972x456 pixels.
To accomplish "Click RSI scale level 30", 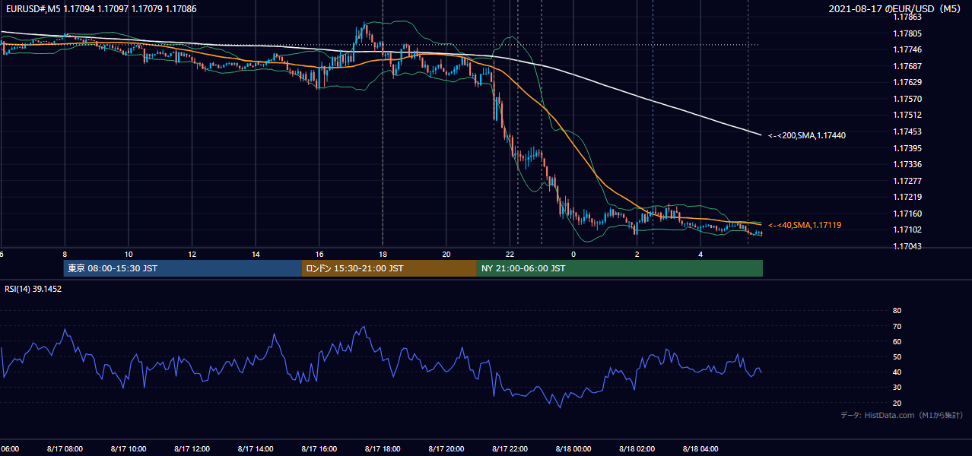I will (897, 388).
